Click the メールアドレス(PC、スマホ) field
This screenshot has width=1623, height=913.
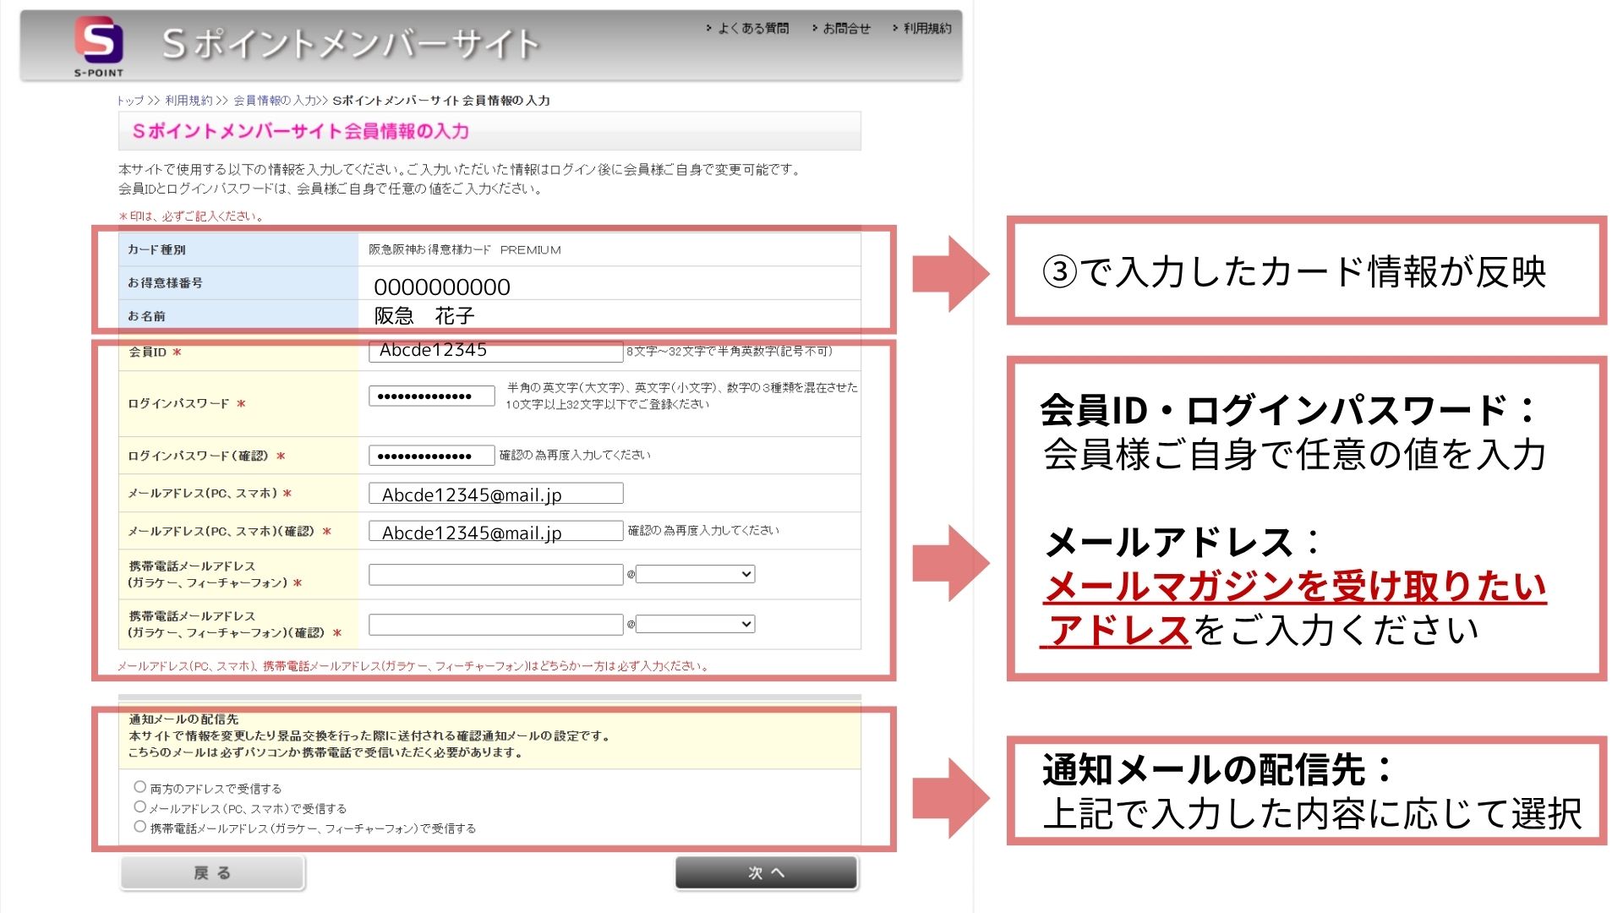[x=495, y=494]
